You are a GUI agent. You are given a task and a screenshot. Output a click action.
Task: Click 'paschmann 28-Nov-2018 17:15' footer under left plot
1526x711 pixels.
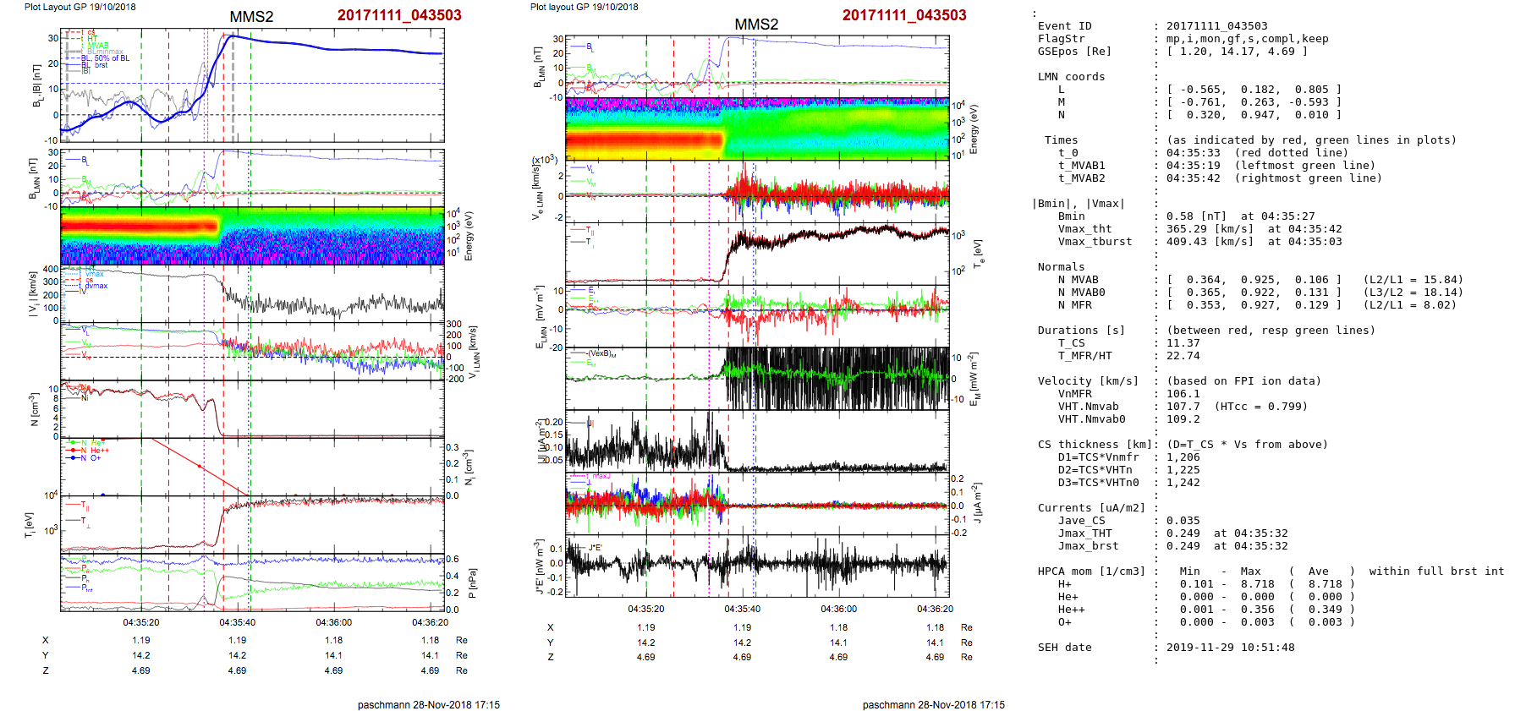(x=428, y=704)
